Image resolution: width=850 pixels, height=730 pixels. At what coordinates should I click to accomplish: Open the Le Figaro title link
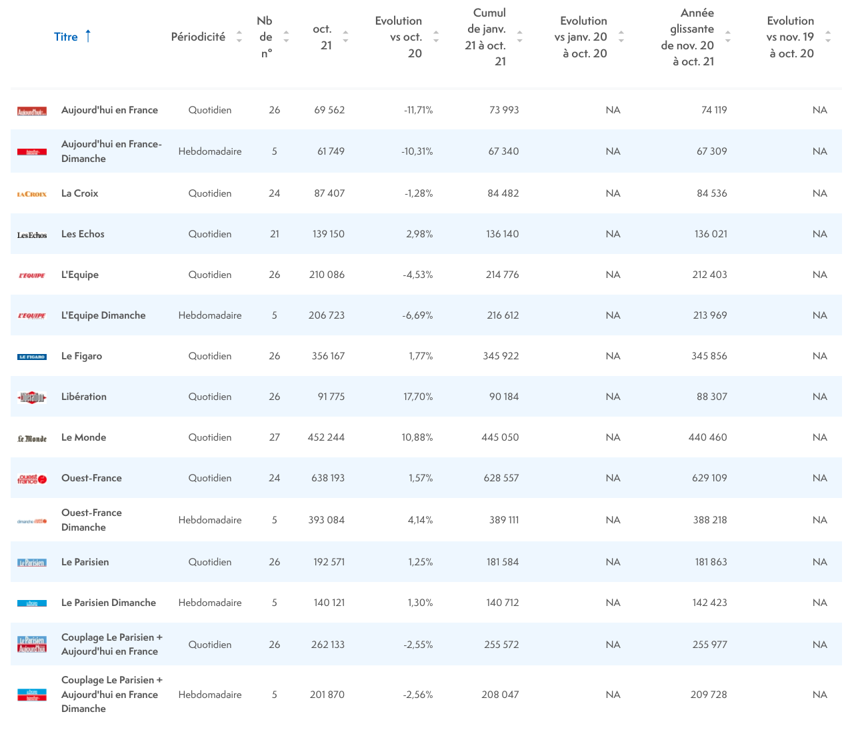81,356
